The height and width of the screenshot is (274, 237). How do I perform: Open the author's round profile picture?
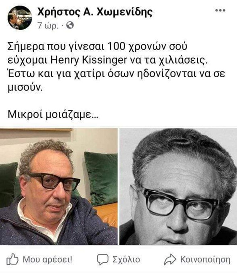[x=20, y=18]
